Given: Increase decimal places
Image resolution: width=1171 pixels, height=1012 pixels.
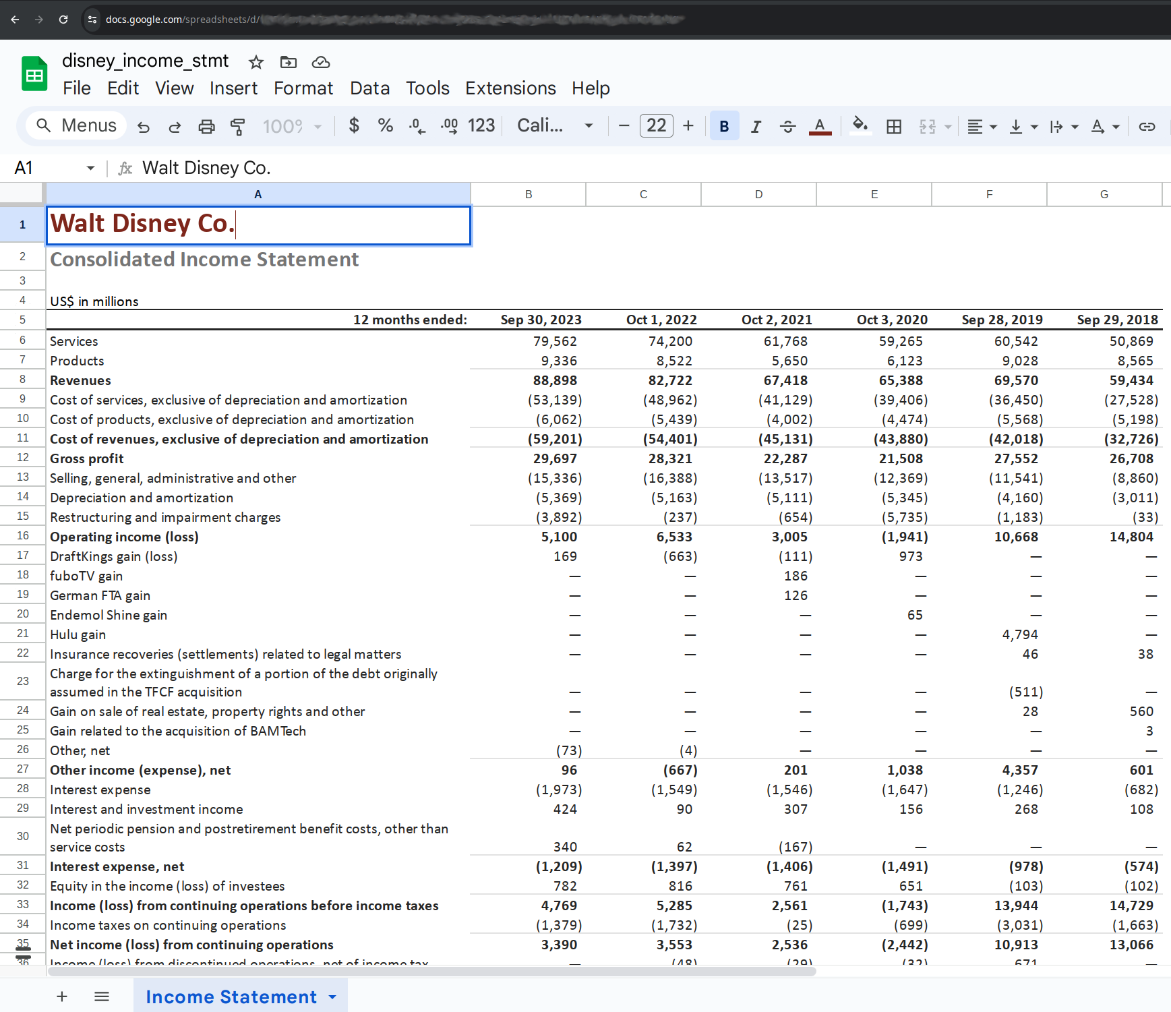Looking at the screenshot, I should [449, 126].
